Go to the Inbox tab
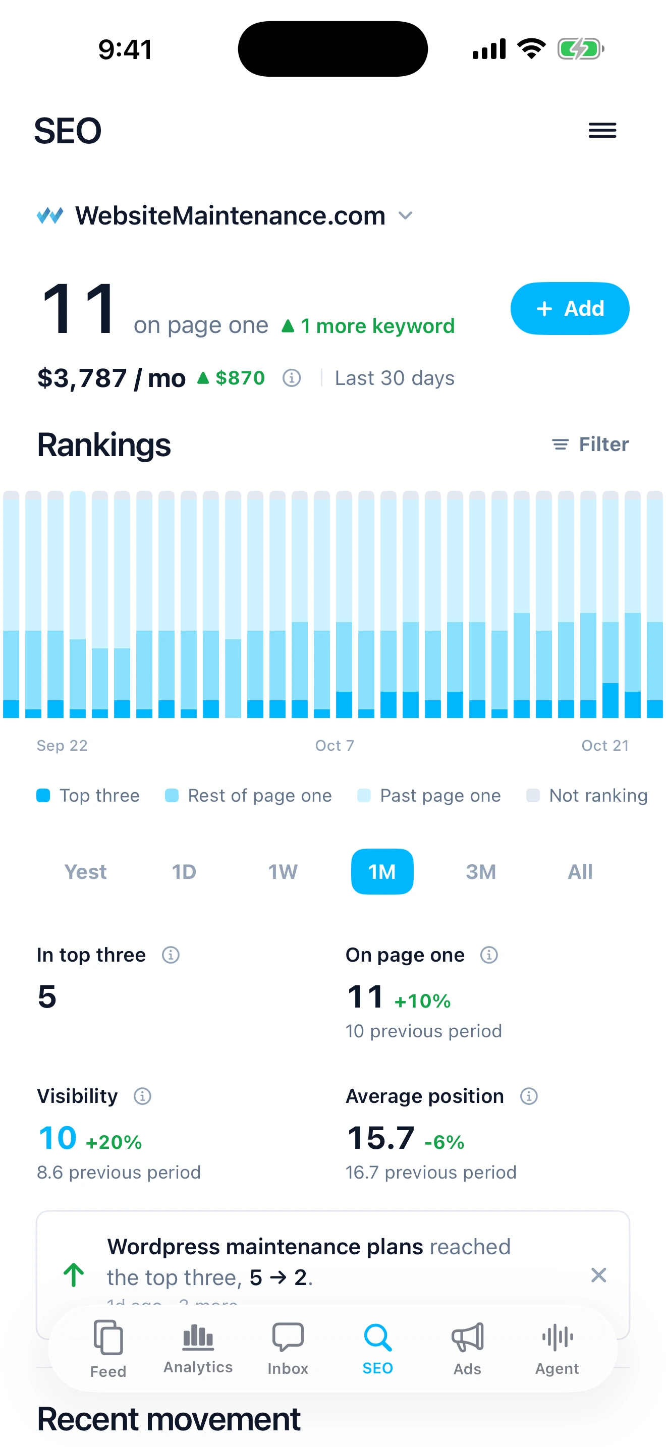Viewport: 666px width, 1447px height. click(288, 1349)
